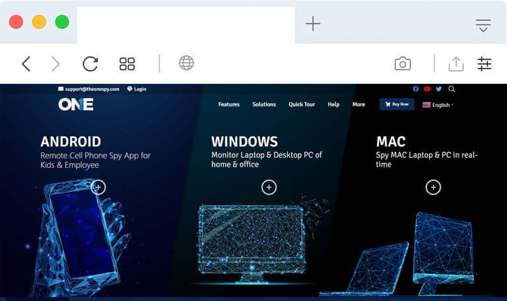
Task: Click the WINDOWS heading
Action: pos(244,142)
